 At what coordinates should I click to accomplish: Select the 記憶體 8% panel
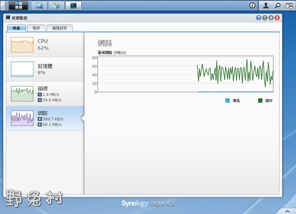pos(45,69)
